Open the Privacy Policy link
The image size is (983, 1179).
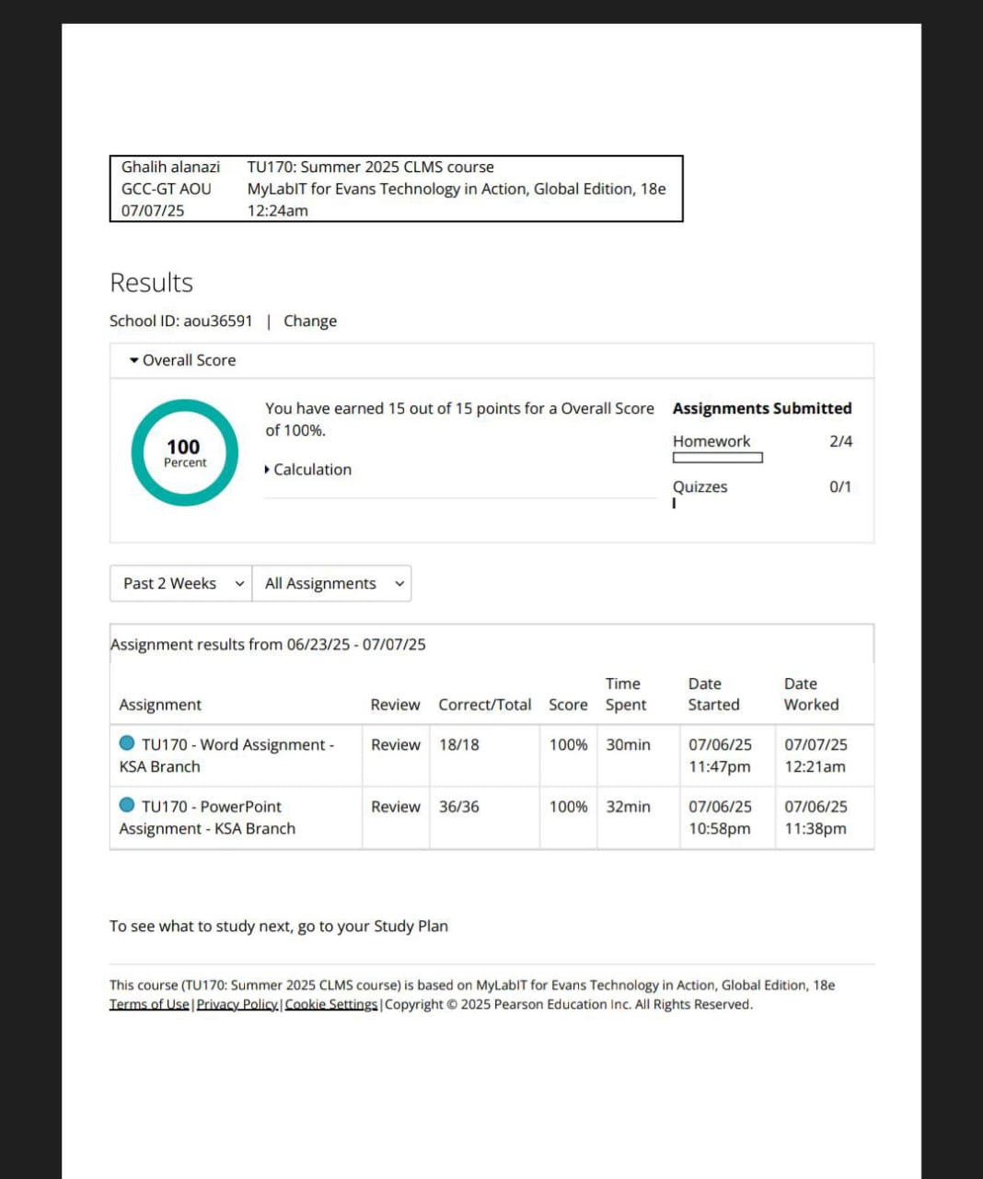pos(237,1005)
